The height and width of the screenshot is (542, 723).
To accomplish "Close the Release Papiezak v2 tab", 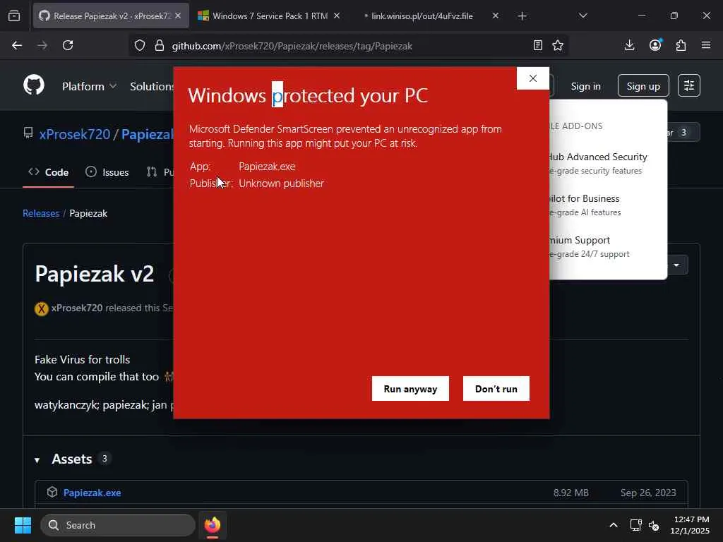I will (x=178, y=16).
